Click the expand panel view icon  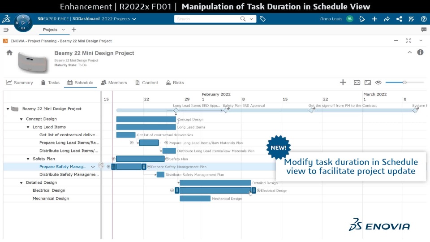pos(367,82)
